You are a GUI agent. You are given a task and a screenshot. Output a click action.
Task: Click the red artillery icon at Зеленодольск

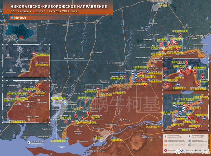(180, 36)
